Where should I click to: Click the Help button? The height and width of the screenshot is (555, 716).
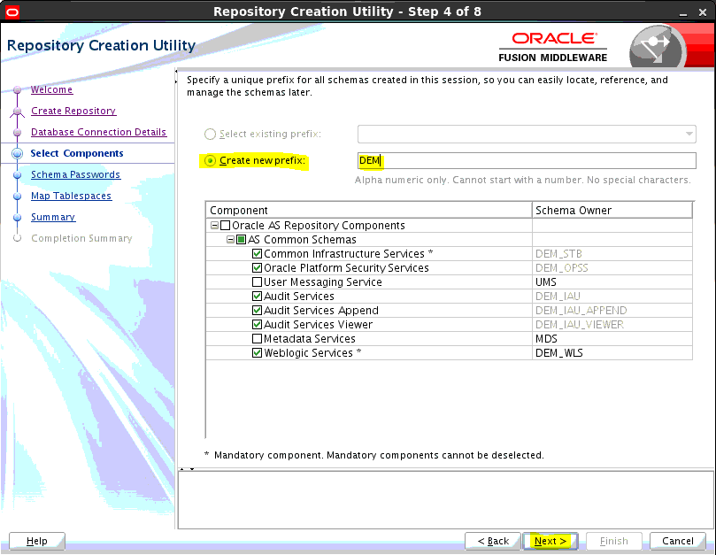pyautogui.click(x=37, y=541)
